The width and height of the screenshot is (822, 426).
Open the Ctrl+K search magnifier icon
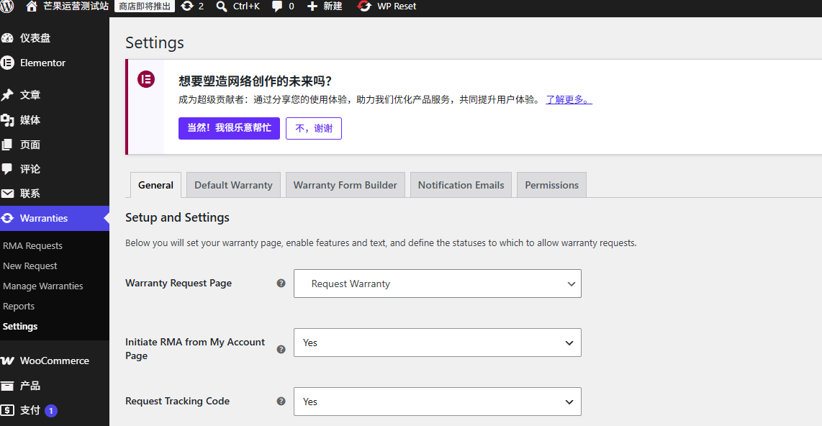(222, 6)
